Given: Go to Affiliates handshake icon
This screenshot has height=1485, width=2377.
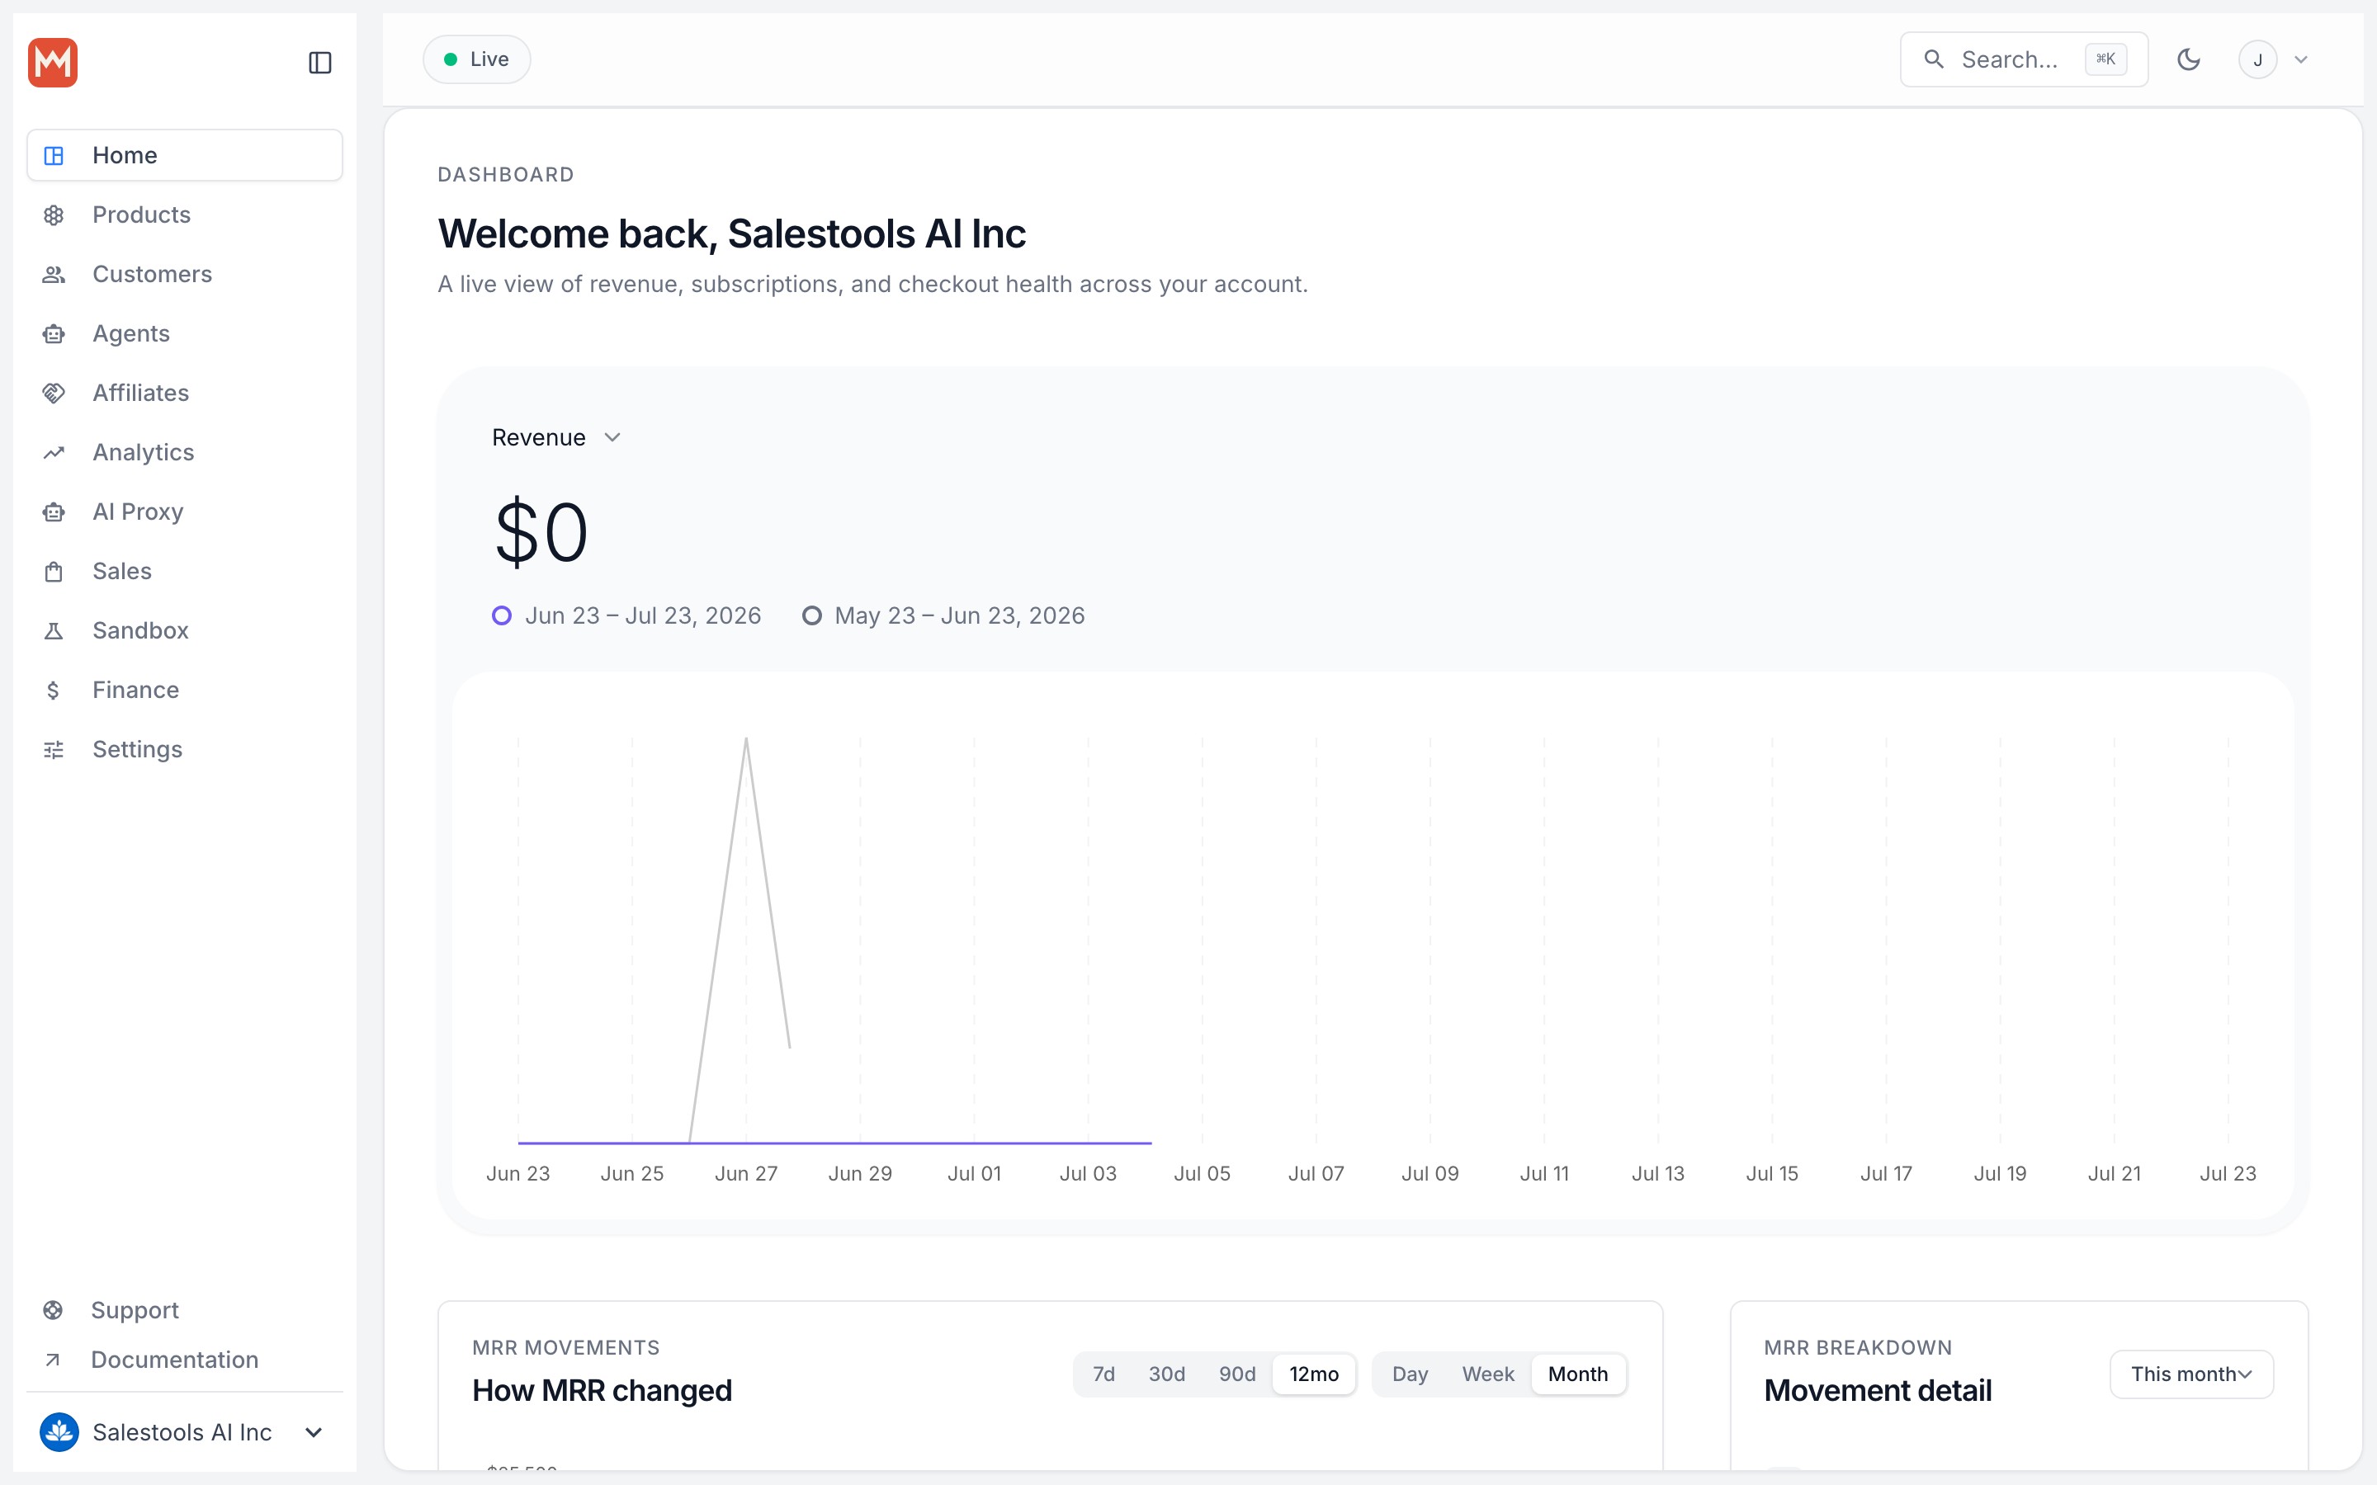Looking at the screenshot, I should point(54,393).
